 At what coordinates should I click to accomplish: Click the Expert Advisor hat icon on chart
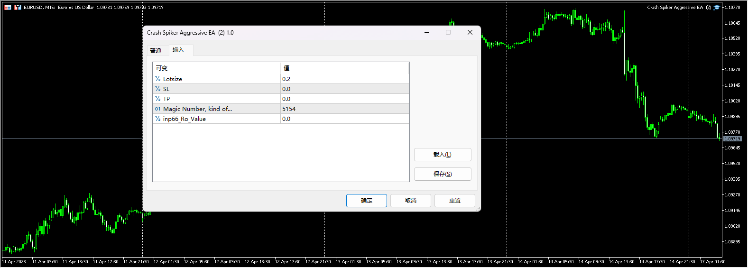[717, 8]
